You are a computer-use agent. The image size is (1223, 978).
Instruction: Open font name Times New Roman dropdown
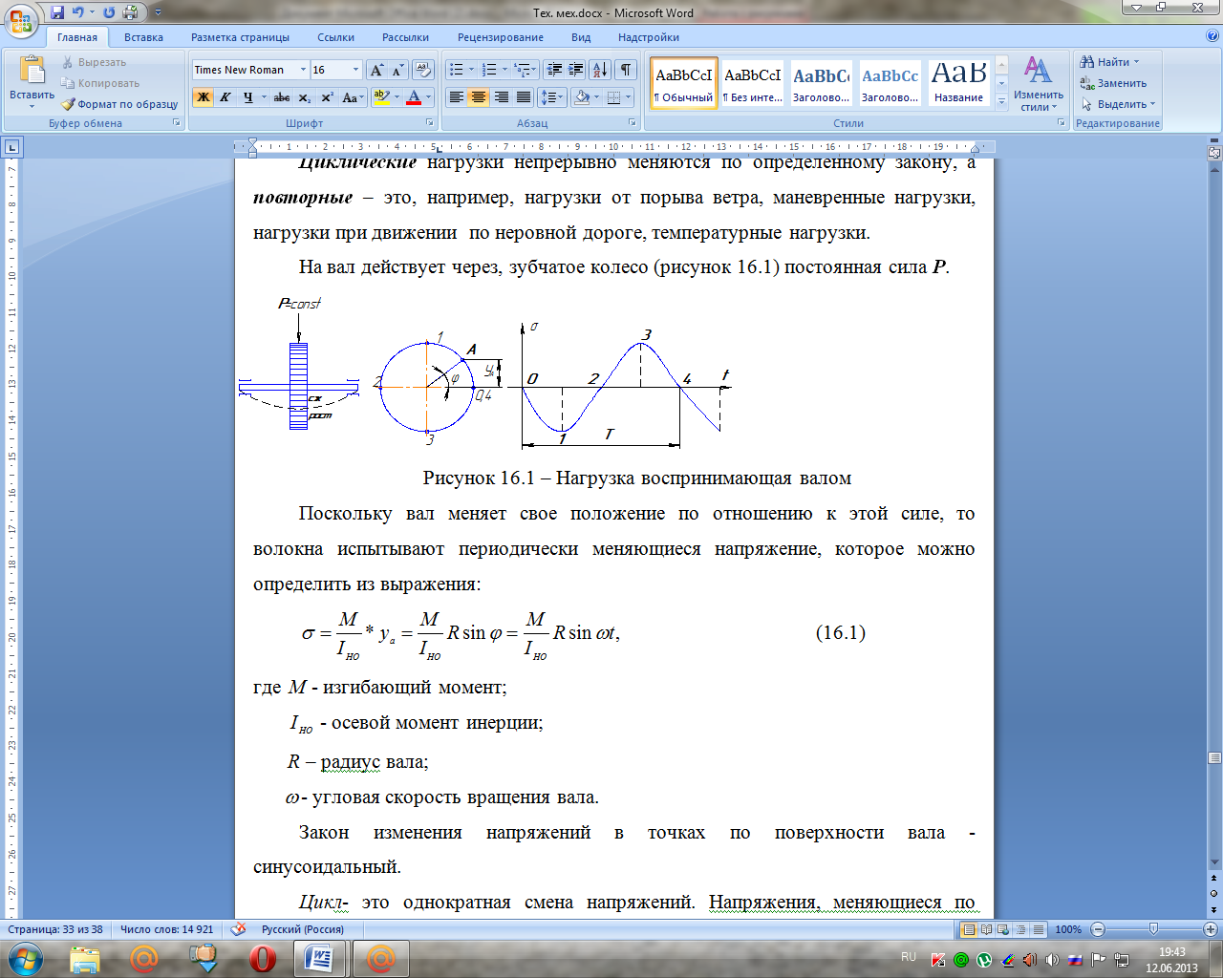pyautogui.click(x=303, y=70)
